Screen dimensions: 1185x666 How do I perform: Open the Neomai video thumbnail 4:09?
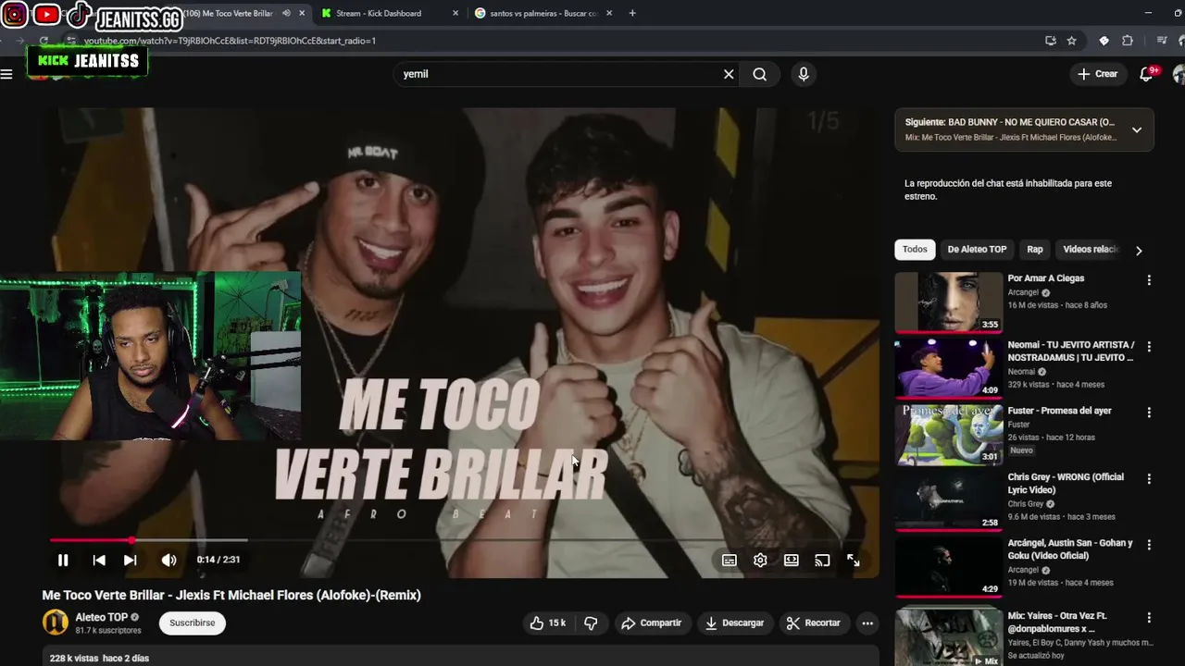[x=948, y=367]
